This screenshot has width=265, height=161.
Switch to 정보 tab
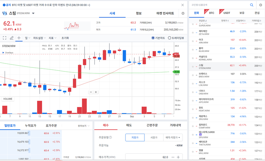tap(138, 13)
